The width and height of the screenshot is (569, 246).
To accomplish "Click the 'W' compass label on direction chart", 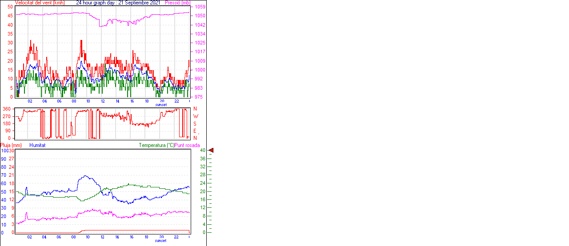I will (x=195, y=116).
